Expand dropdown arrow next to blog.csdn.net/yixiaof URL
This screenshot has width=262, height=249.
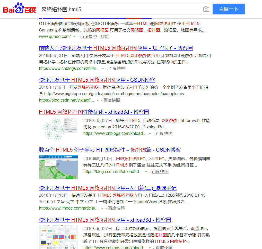pyautogui.click(x=98, y=101)
